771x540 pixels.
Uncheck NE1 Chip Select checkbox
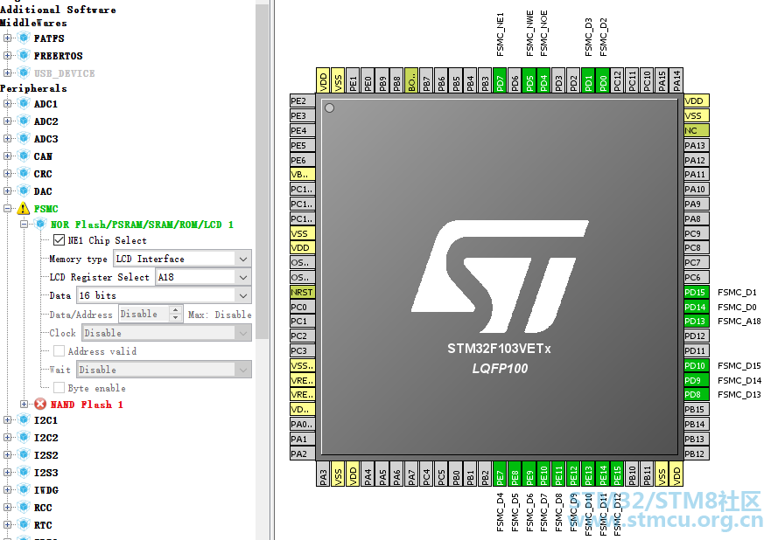[x=59, y=240]
